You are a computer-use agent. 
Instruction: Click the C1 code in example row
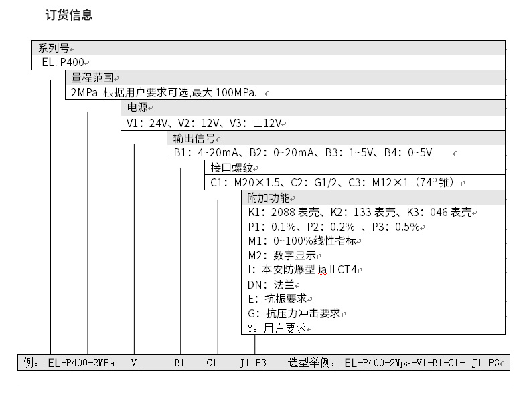click(212, 363)
